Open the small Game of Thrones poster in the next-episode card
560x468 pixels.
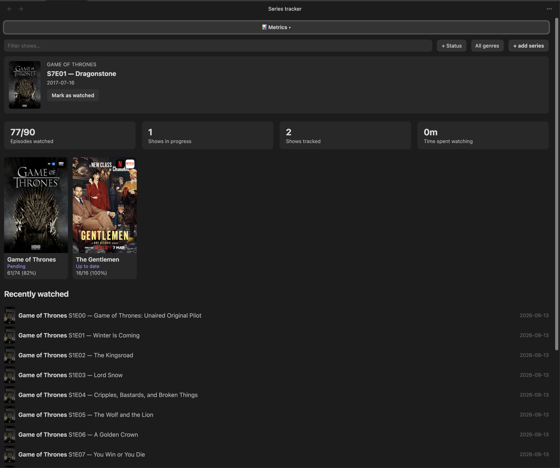(25, 85)
